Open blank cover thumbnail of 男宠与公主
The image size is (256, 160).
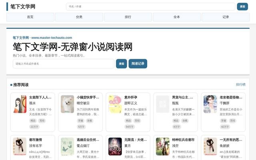[x=163, y=104]
